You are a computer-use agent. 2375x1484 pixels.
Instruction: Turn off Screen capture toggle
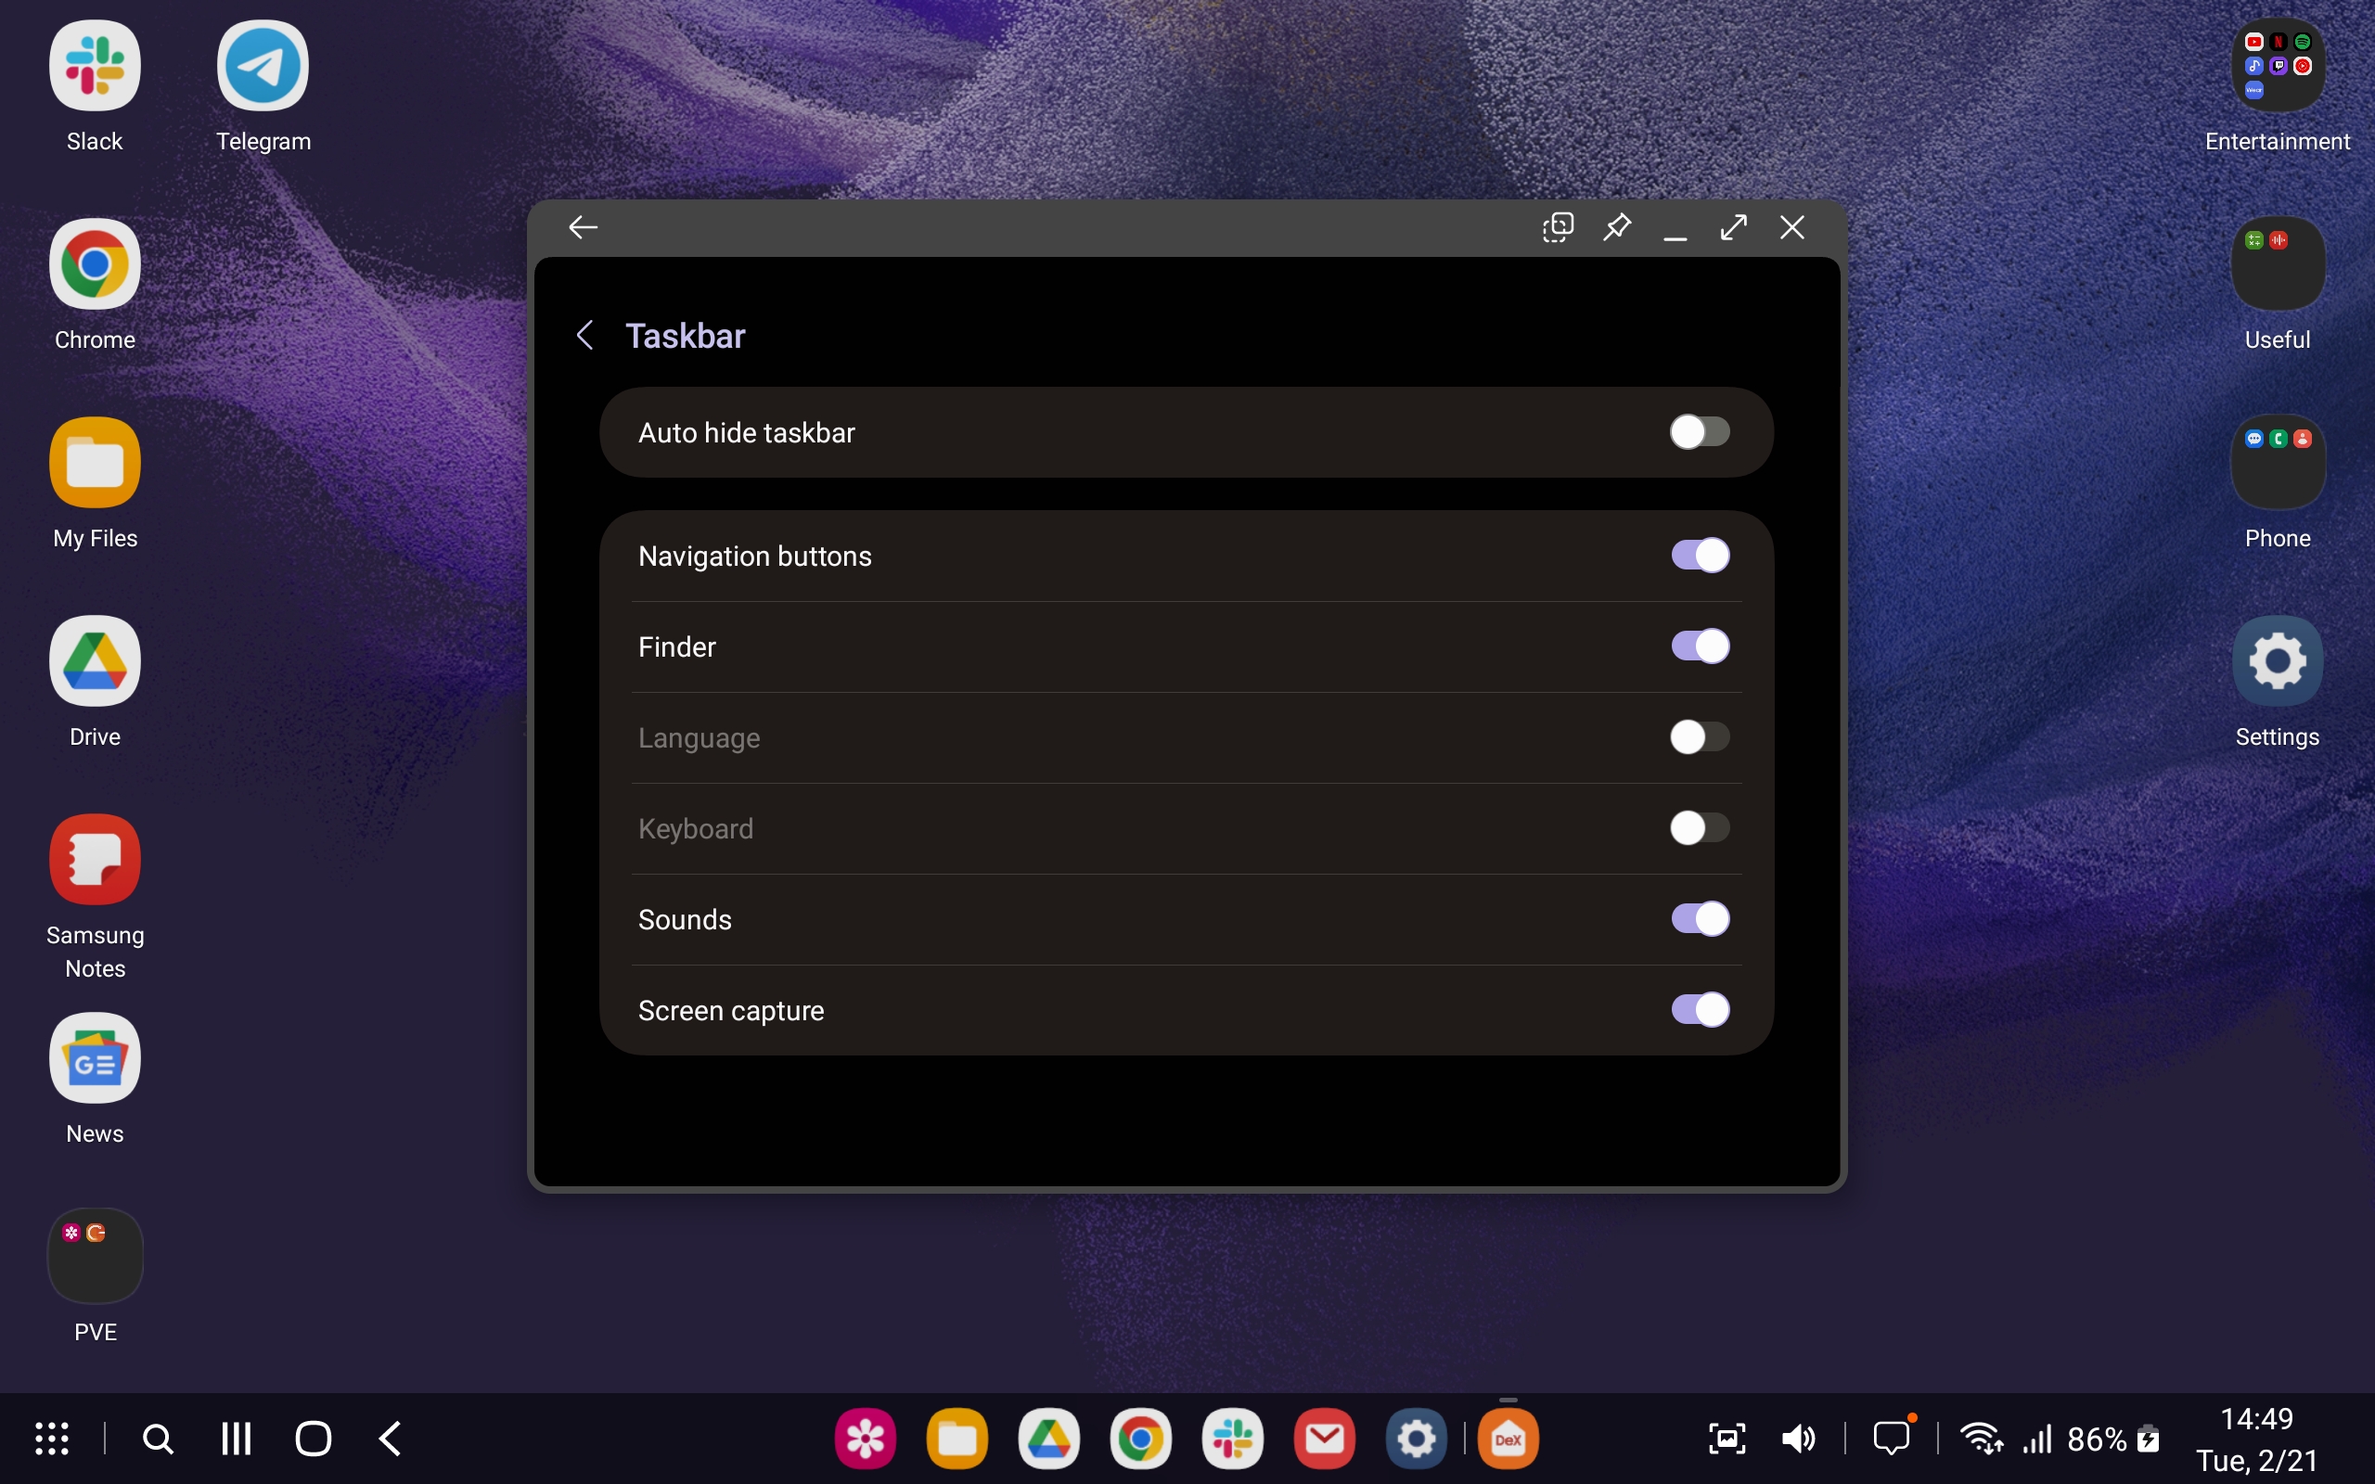1699,1010
